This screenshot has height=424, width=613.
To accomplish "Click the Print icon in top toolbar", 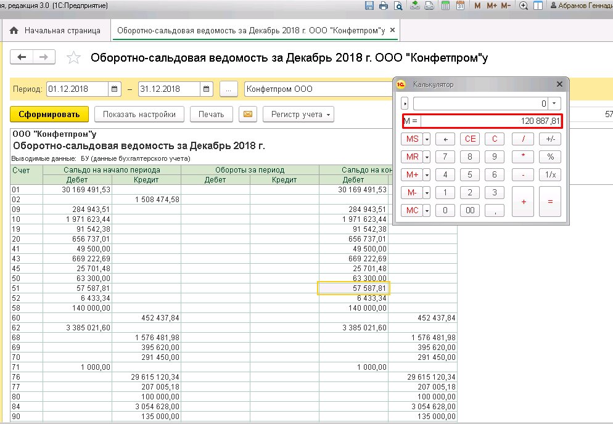I will tap(384, 6).
